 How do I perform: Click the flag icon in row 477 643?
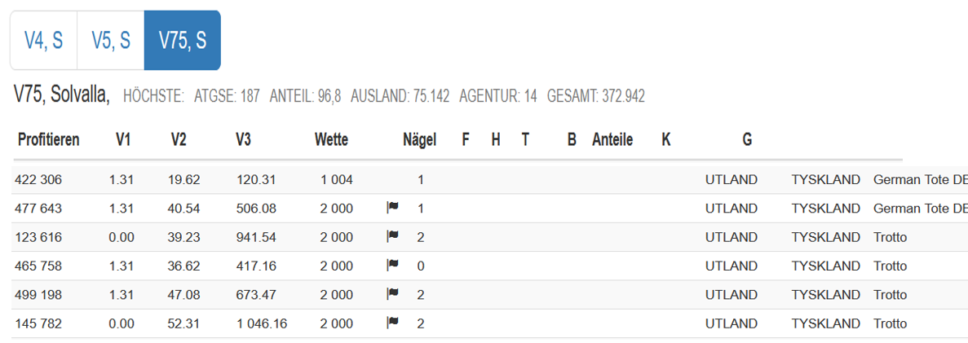click(x=392, y=208)
